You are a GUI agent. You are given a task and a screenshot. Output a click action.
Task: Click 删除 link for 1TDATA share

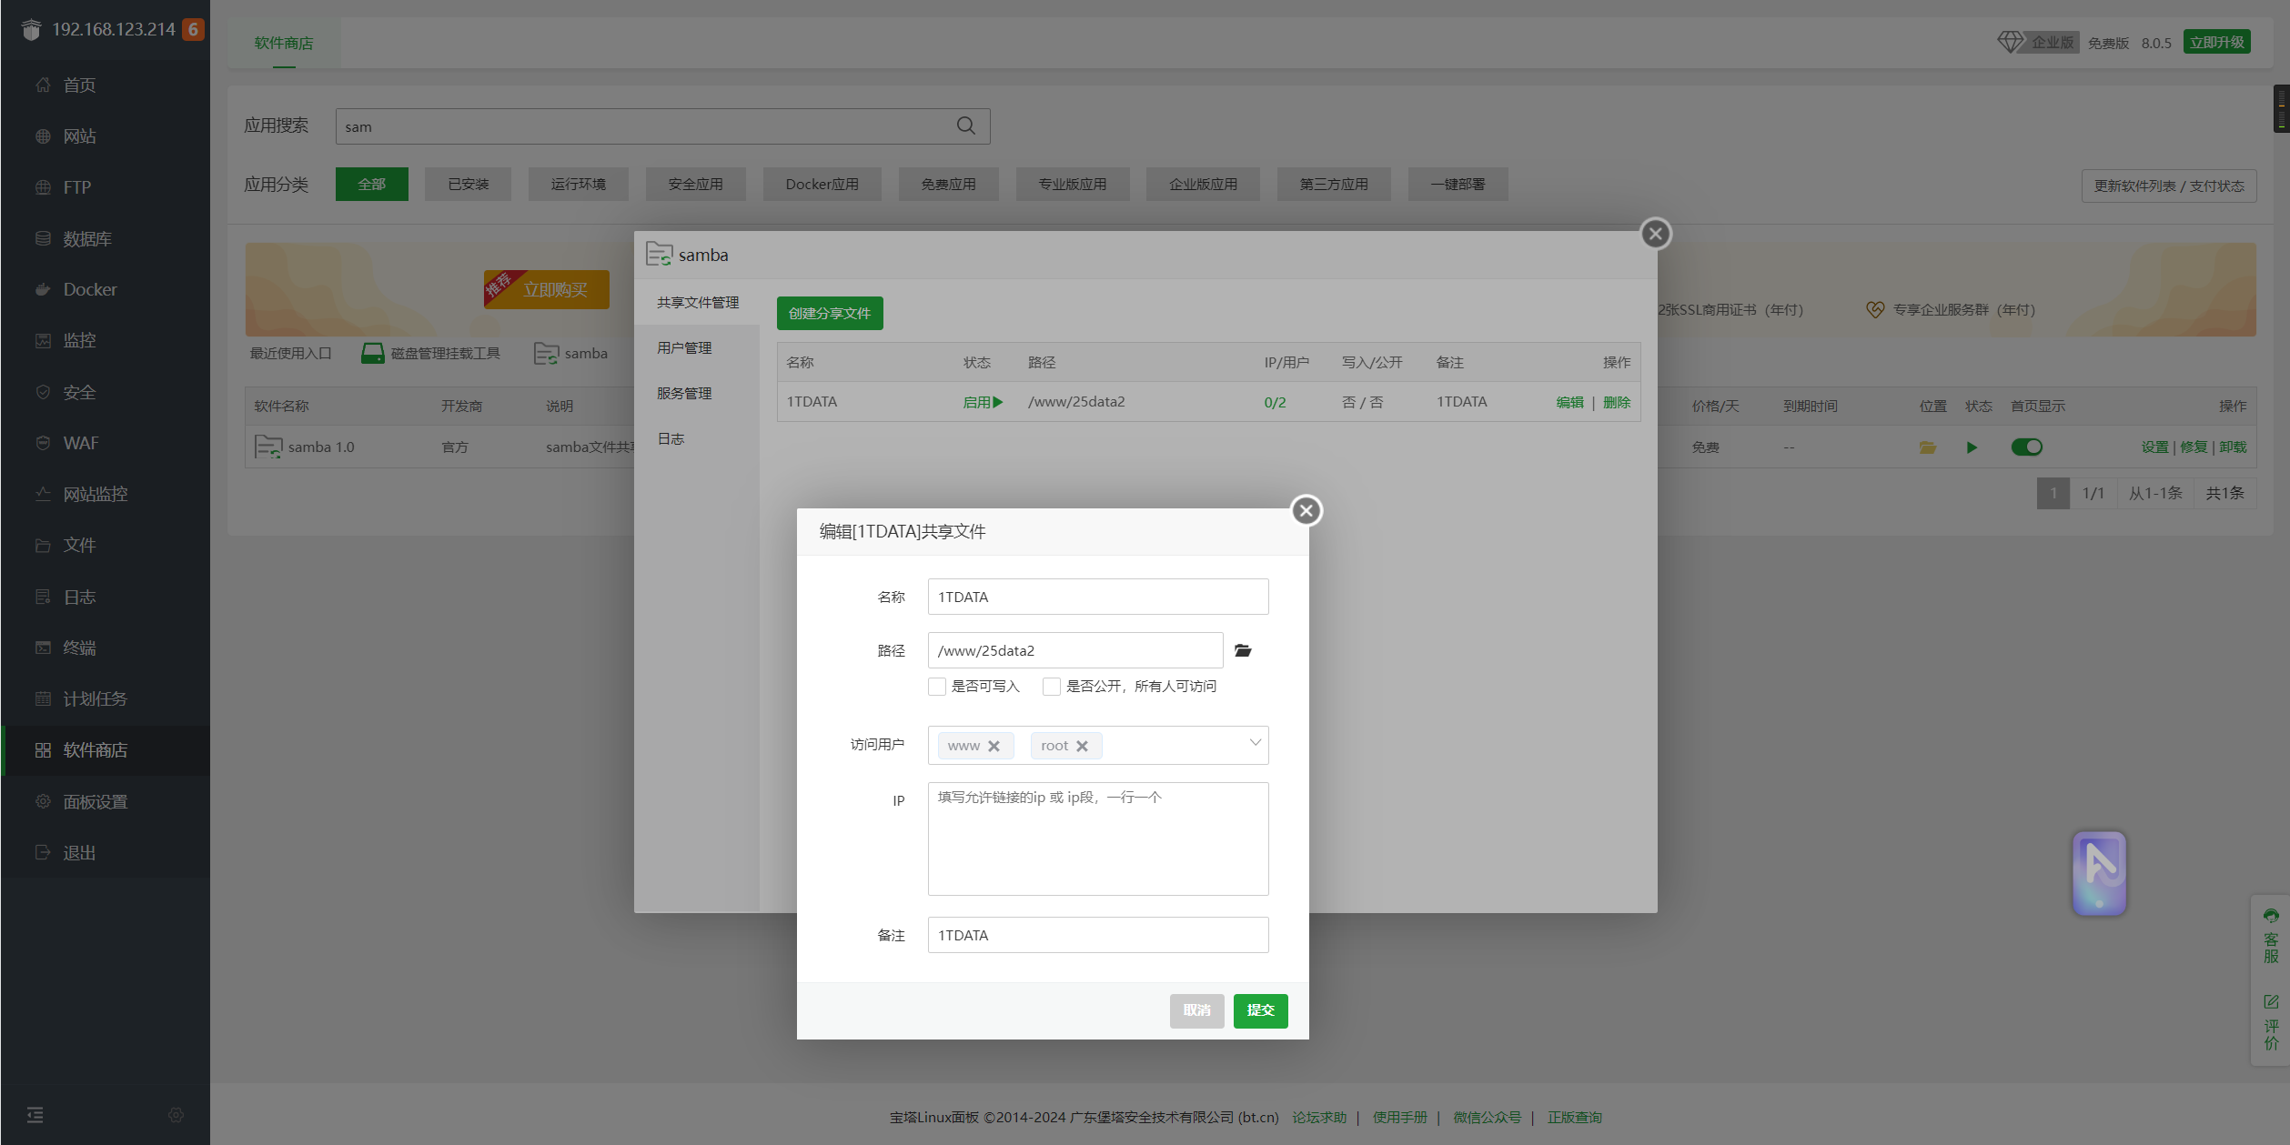click(1617, 402)
